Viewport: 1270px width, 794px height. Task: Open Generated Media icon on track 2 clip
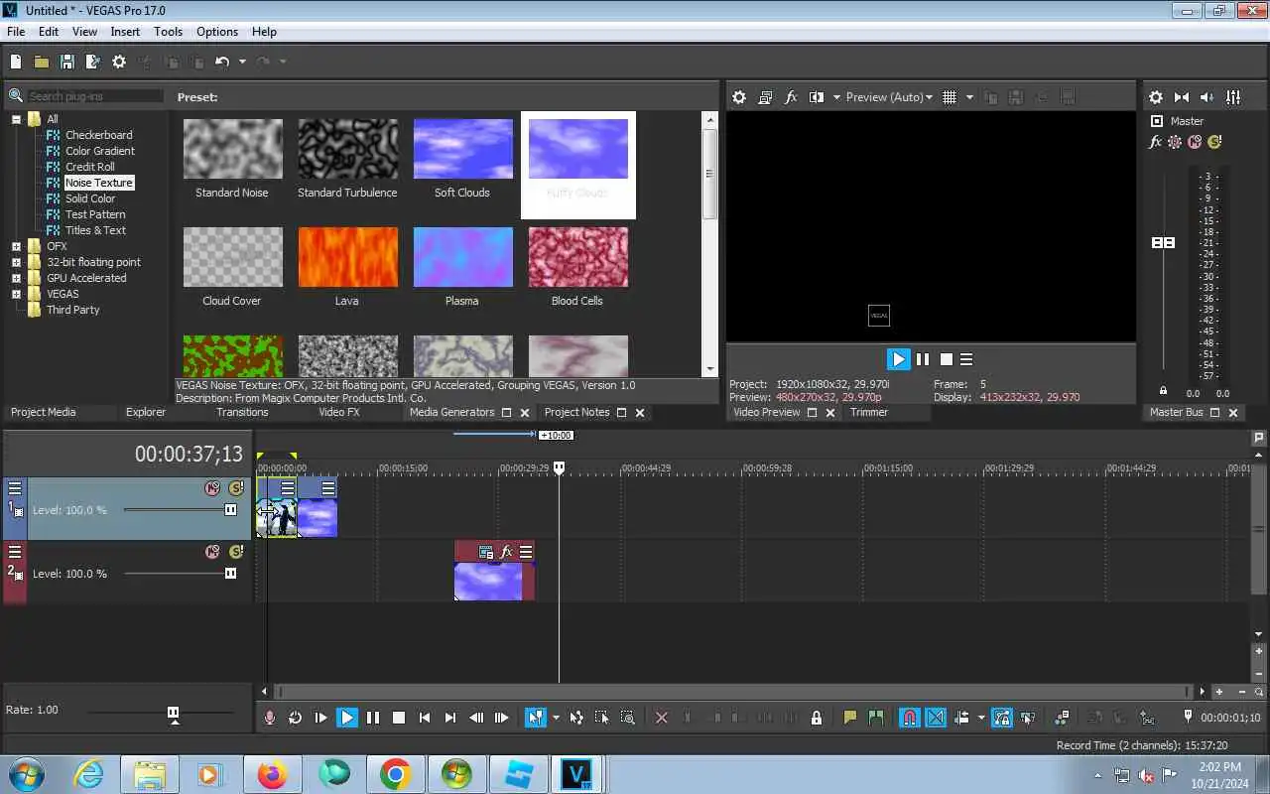coord(486,552)
